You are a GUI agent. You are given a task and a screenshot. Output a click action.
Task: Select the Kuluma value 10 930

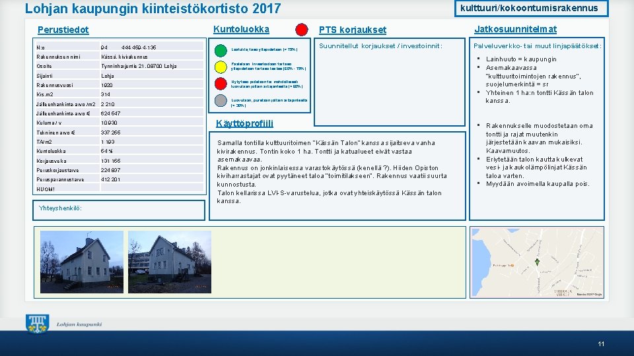tap(109, 123)
